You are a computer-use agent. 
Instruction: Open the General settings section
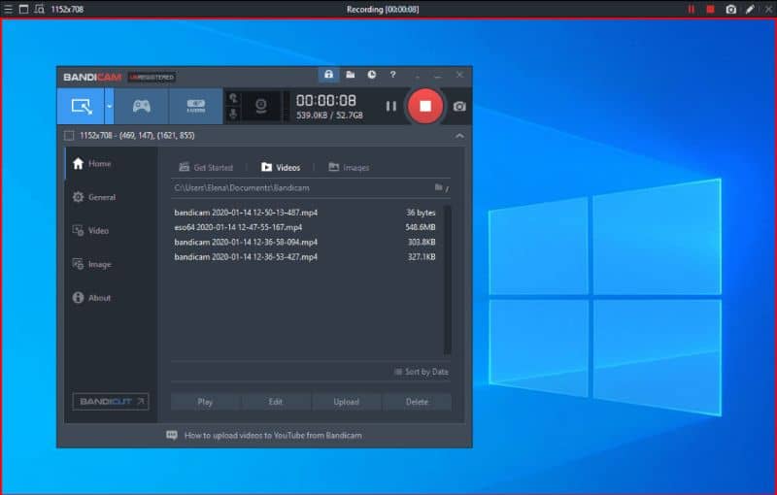pos(94,197)
